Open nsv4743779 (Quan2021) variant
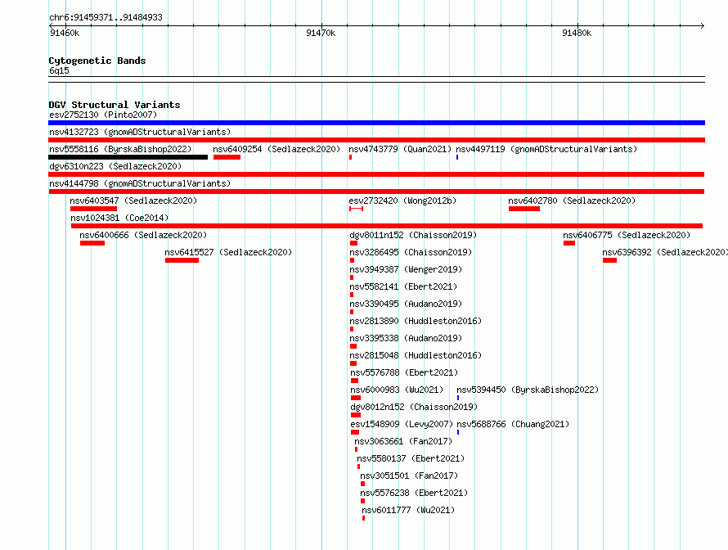The width and height of the screenshot is (728, 550). (400, 149)
